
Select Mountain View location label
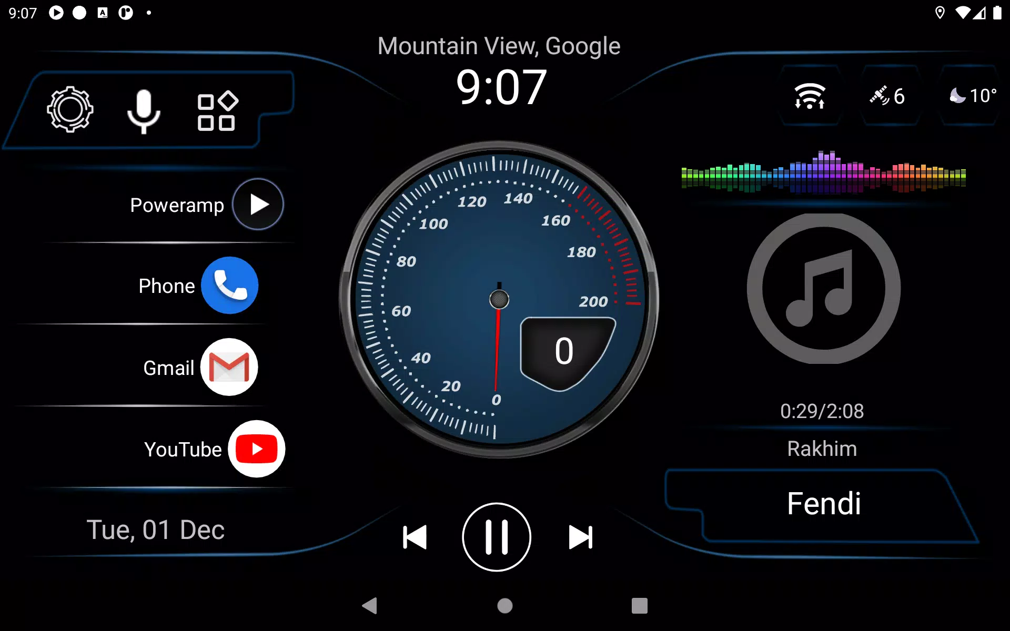499,46
